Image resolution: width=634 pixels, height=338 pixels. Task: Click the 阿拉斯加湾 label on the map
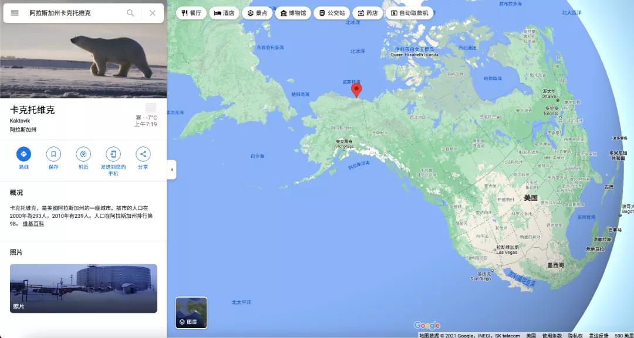359,165
